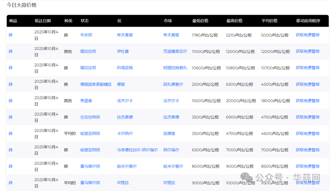331x191 pixels.
Task: Click the 最低价格 column header
Action: (x=200, y=21)
